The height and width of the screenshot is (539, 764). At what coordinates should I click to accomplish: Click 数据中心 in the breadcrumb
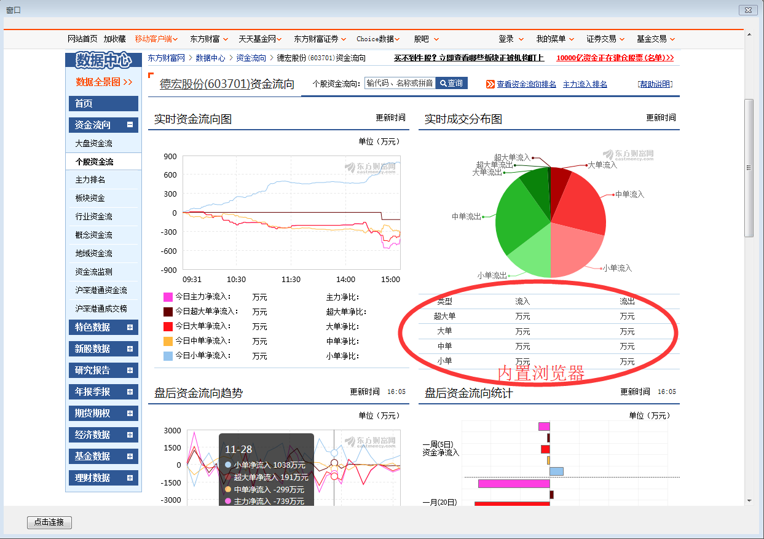pos(211,58)
